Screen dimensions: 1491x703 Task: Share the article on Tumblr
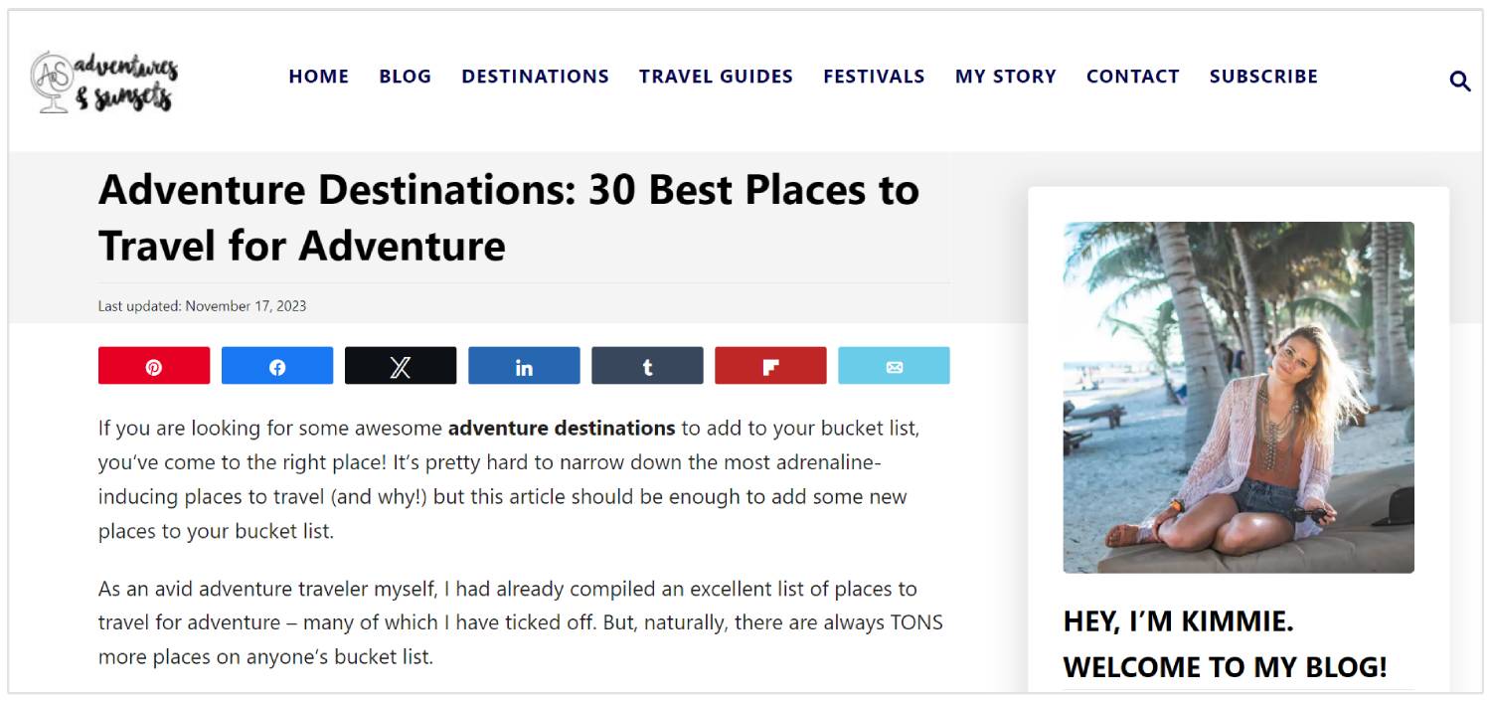pos(647,366)
